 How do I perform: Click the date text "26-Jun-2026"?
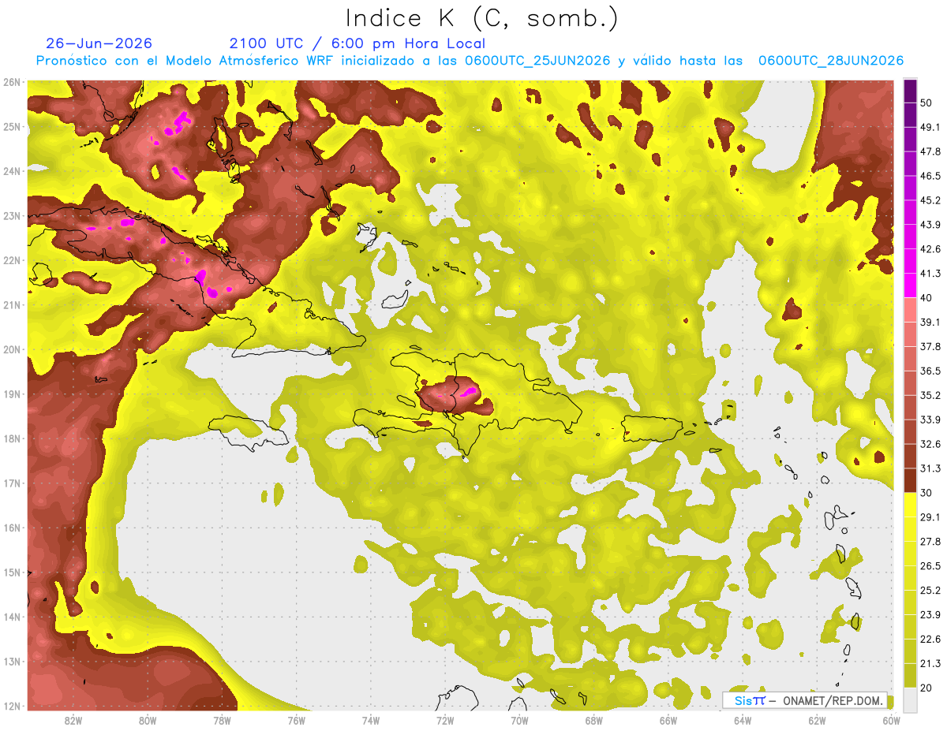click(x=99, y=43)
